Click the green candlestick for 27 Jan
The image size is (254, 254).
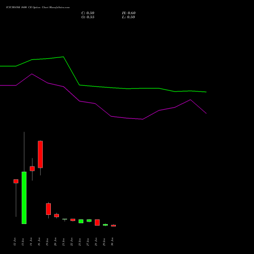(x=89, y=220)
